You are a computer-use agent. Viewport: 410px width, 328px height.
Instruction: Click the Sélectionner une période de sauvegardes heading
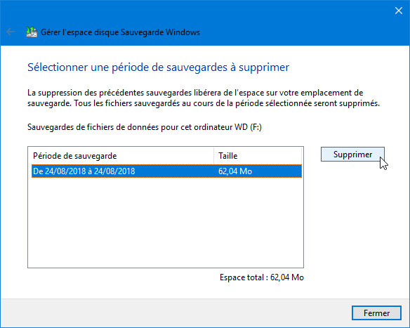[x=158, y=67]
